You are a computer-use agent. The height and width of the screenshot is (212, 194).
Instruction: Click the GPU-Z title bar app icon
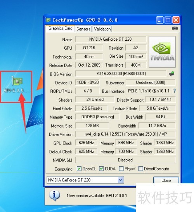click(48, 20)
